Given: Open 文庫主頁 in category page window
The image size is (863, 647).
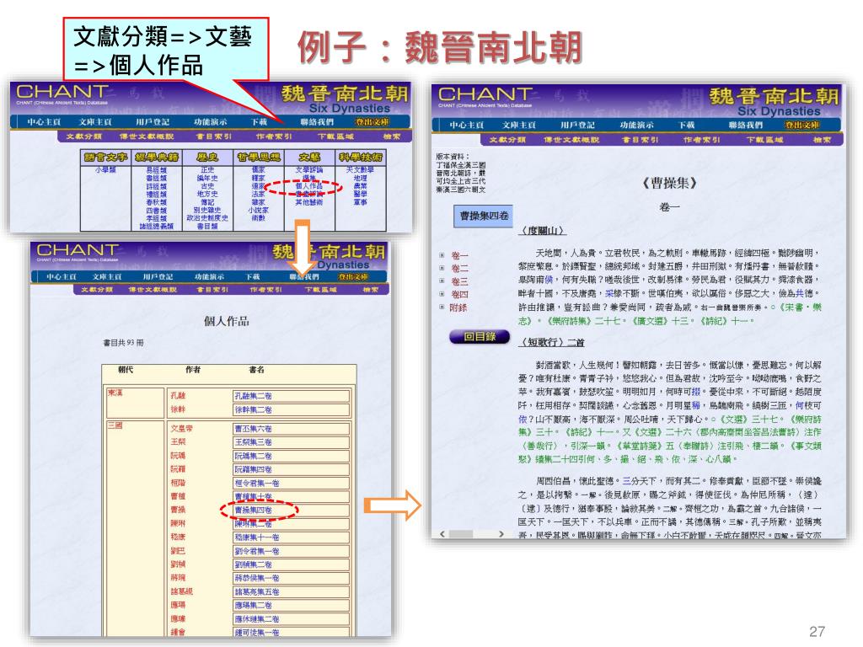Looking at the screenshot, I should point(94,121).
